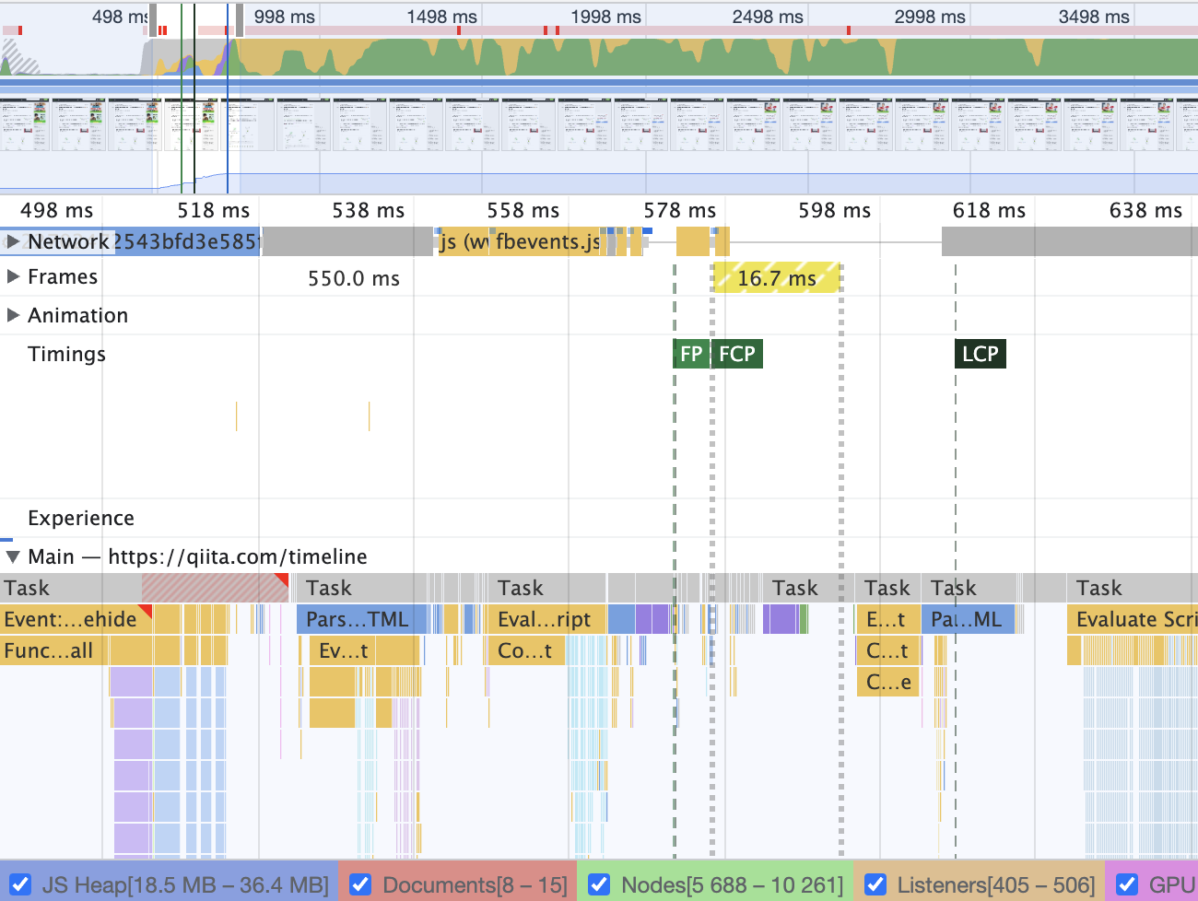The image size is (1198, 901).
Task: Select the FCP timing marker
Action: coord(737,353)
